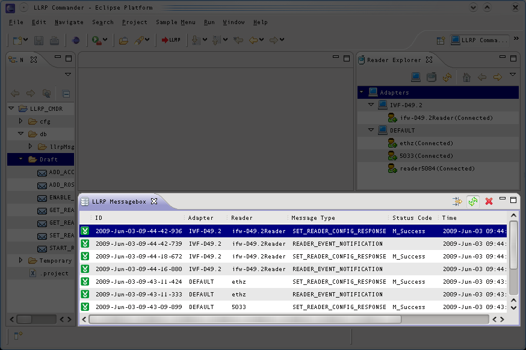
Task: Open the Reader Explorer view menu triangle
Action: 513,74
